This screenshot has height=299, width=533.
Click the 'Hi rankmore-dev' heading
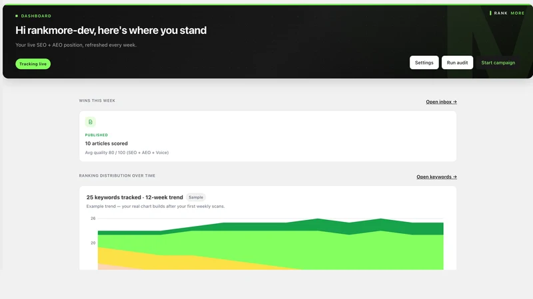[x=111, y=30]
